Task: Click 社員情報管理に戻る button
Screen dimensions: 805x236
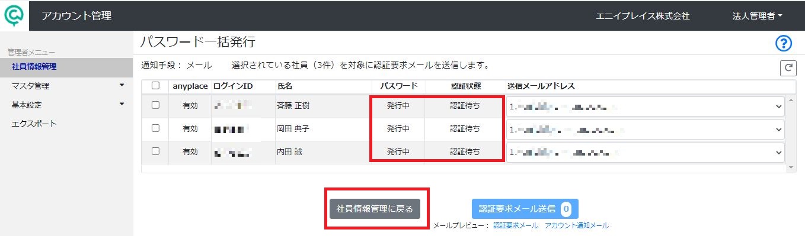Action: [x=375, y=209]
